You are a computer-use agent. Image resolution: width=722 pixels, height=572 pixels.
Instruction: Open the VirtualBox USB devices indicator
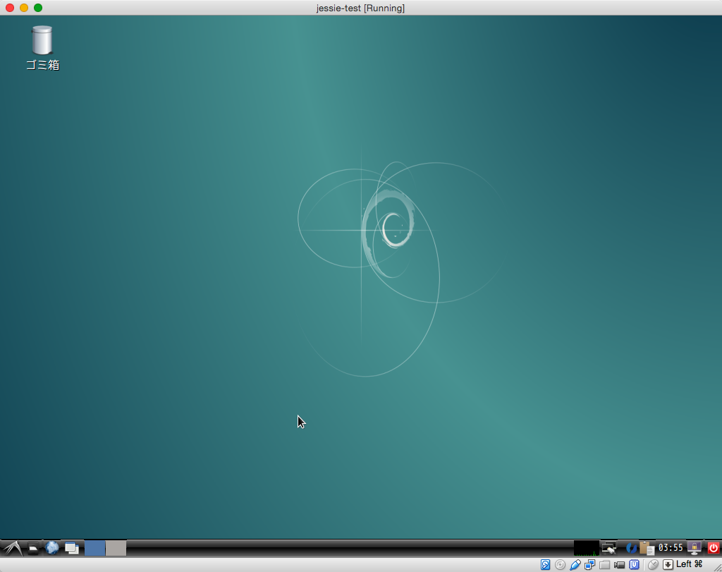click(x=575, y=565)
